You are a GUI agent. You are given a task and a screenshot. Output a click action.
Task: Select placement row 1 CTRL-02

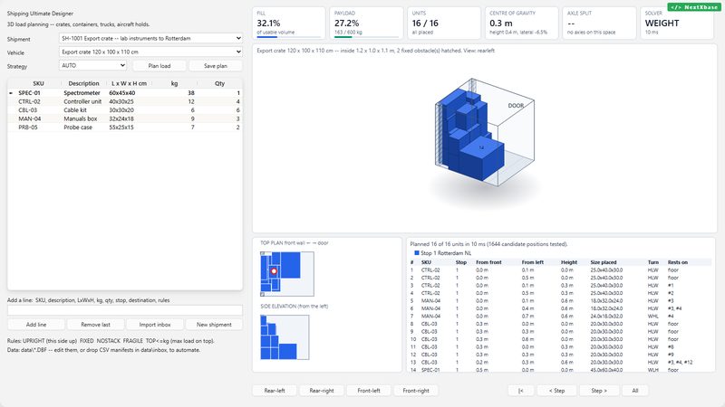(x=560, y=270)
